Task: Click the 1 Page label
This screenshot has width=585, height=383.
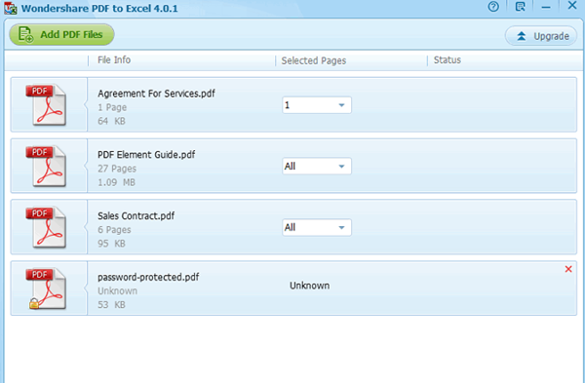Action: point(112,107)
